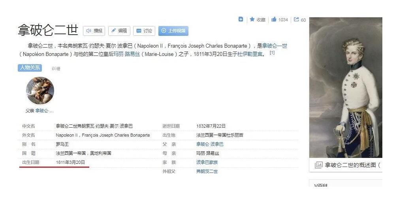This screenshot has width=395, height=204.
Task: Select the 人物关系 tab label
Action: pos(30,68)
